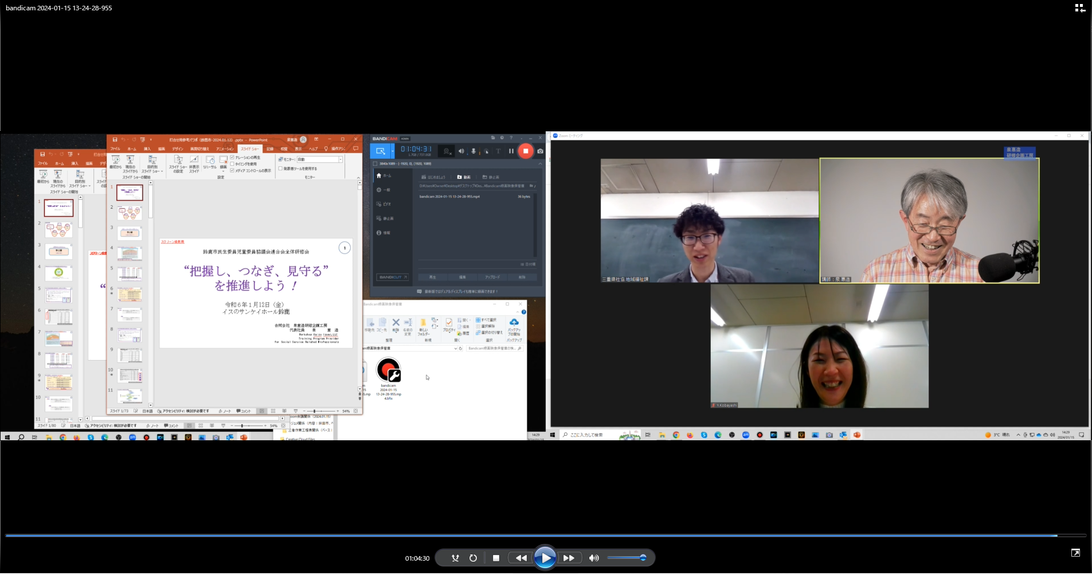Open Bandicam General settings sidebar item
The width and height of the screenshot is (1092, 575).
pos(384,190)
